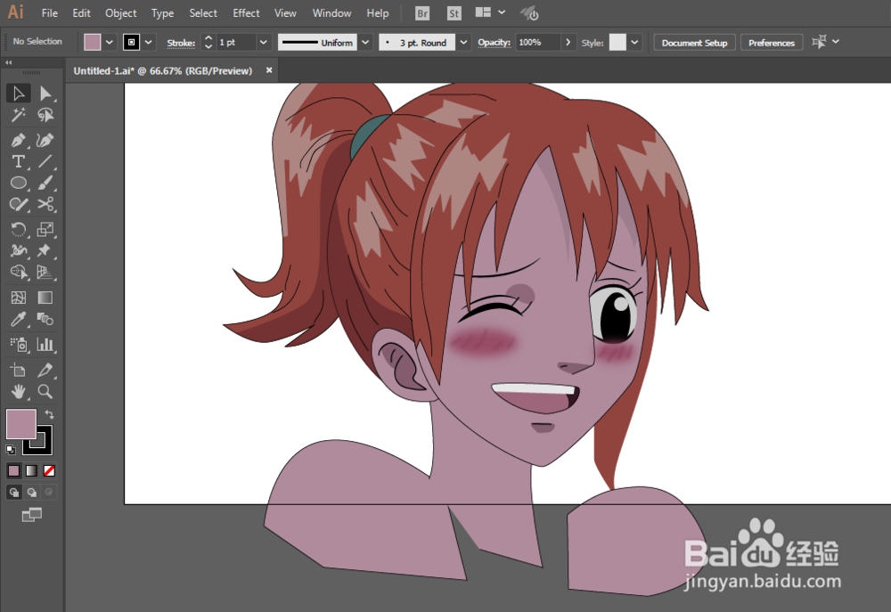Select the Eyedropper tool
Image resolution: width=891 pixels, height=612 pixels.
click(x=18, y=319)
